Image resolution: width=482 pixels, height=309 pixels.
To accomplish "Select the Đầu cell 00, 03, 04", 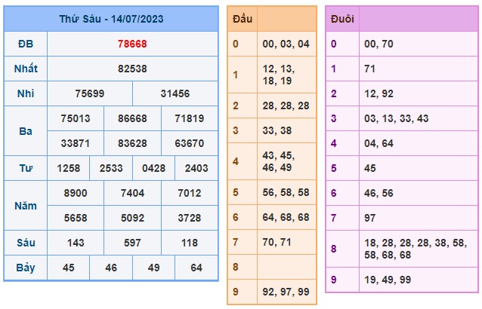I will (286, 44).
